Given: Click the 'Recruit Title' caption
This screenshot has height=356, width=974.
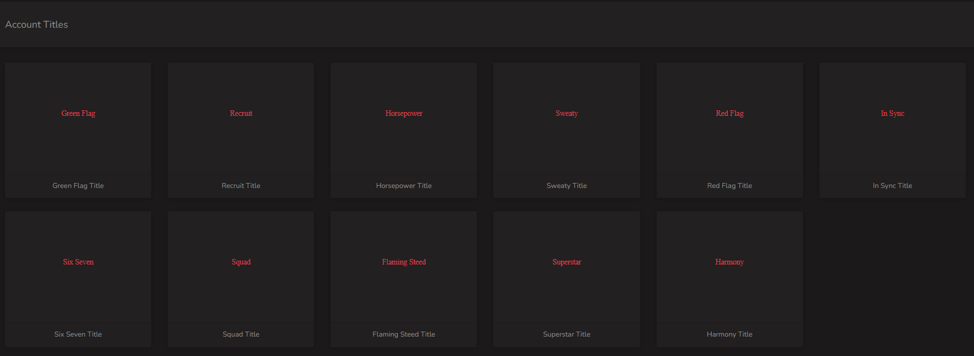Looking at the screenshot, I should pos(241,186).
